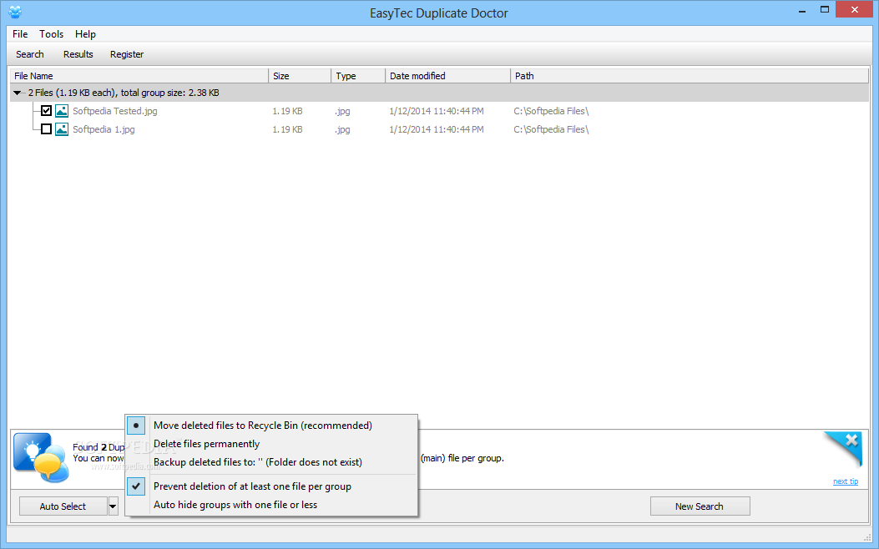Click the New Search button
The height and width of the screenshot is (549, 879).
click(700, 506)
